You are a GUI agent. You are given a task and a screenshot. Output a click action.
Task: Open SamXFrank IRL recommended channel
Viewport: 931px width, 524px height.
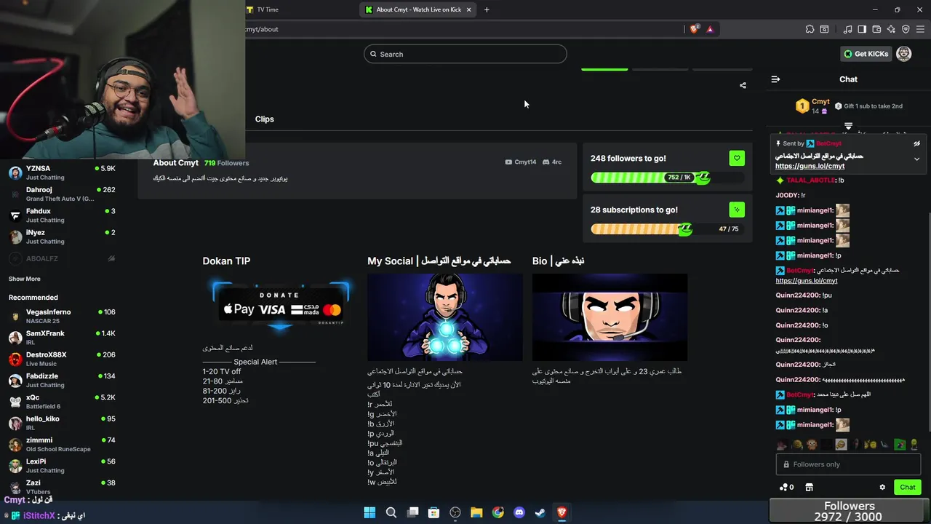click(x=62, y=337)
